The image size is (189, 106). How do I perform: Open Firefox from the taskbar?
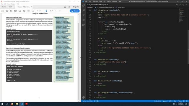[x=12, y=104]
